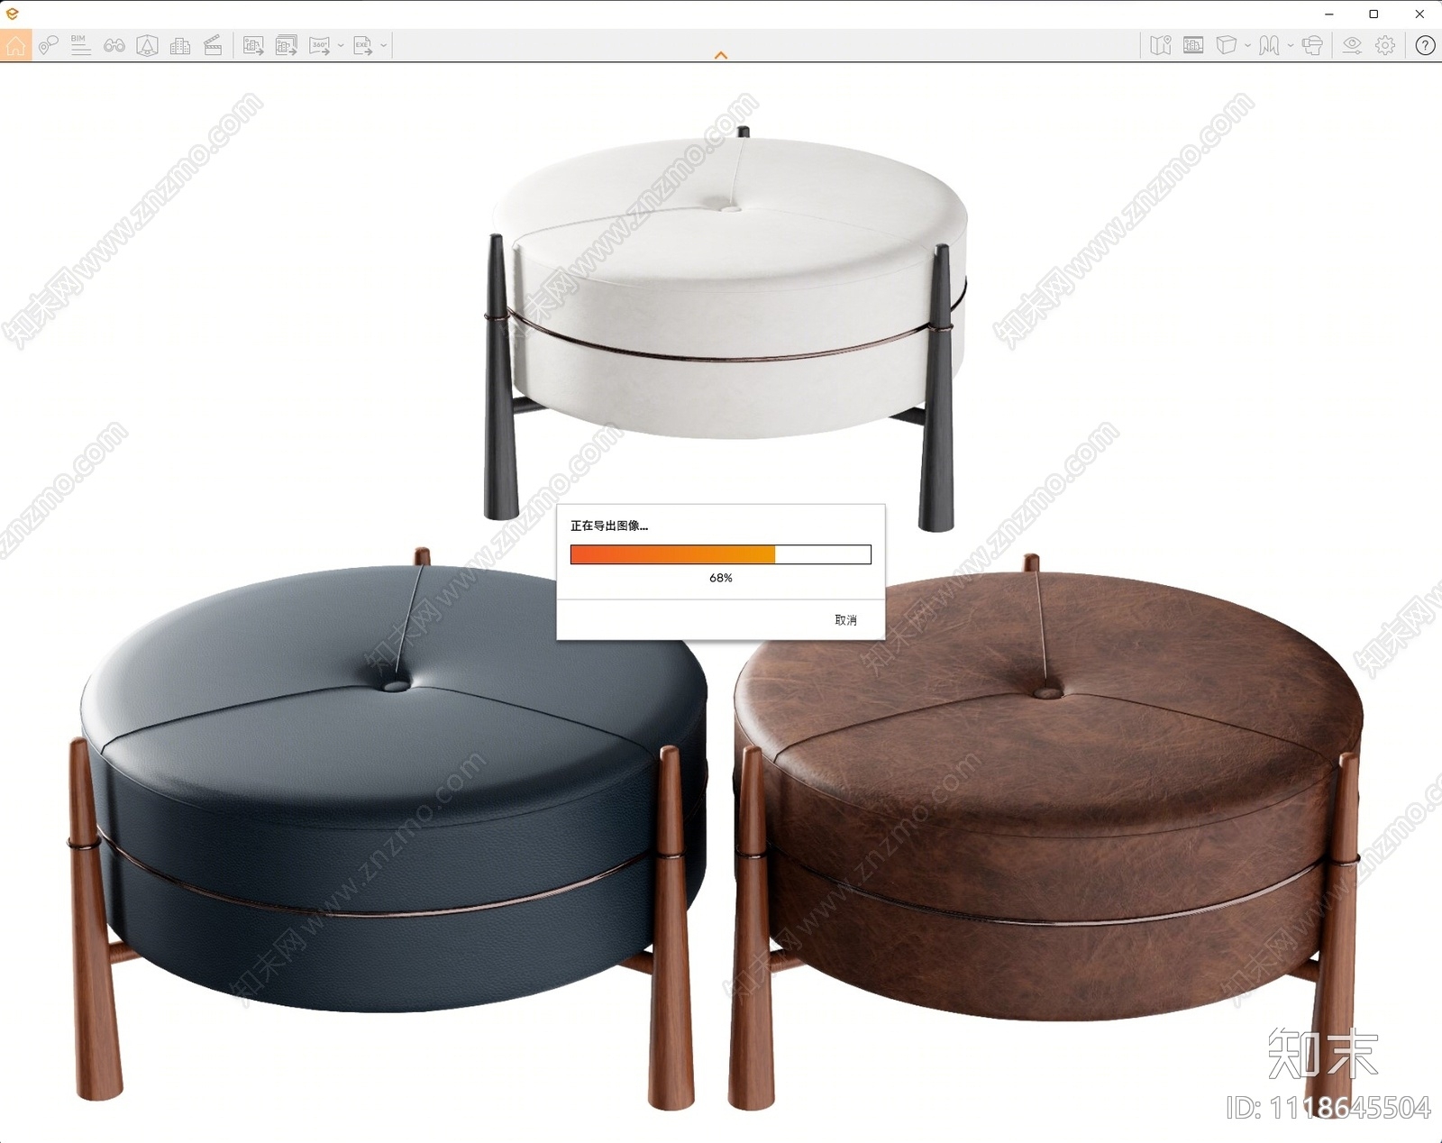1442x1143 pixels.
Task: Maximize the renderer window
Action: click(1374, 14)
